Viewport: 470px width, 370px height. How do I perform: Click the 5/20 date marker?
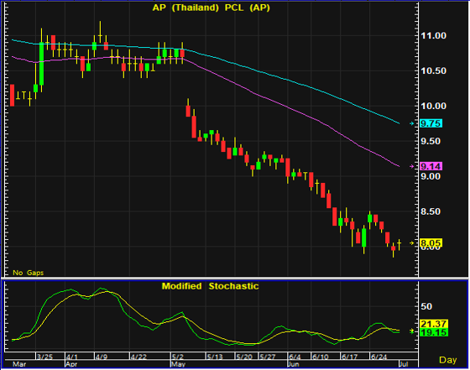click(x=244, y=357)
